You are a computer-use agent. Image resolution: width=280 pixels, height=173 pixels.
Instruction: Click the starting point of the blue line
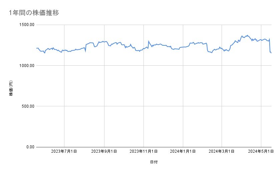[x=36, y=48]
